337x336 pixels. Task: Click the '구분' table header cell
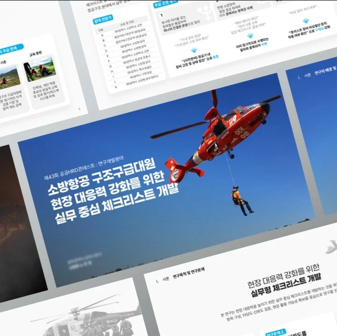(100, 30)
